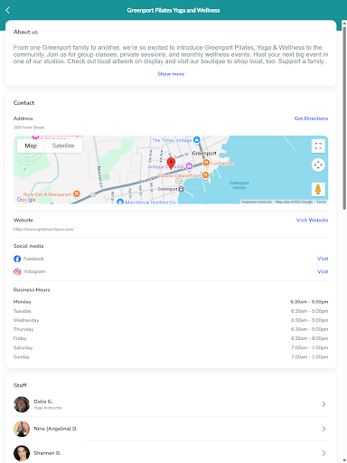Select Matchbook Distilling Co map marker
Image resolution: width=347 pixels, height=463 pixels.
tap(120, 202)
